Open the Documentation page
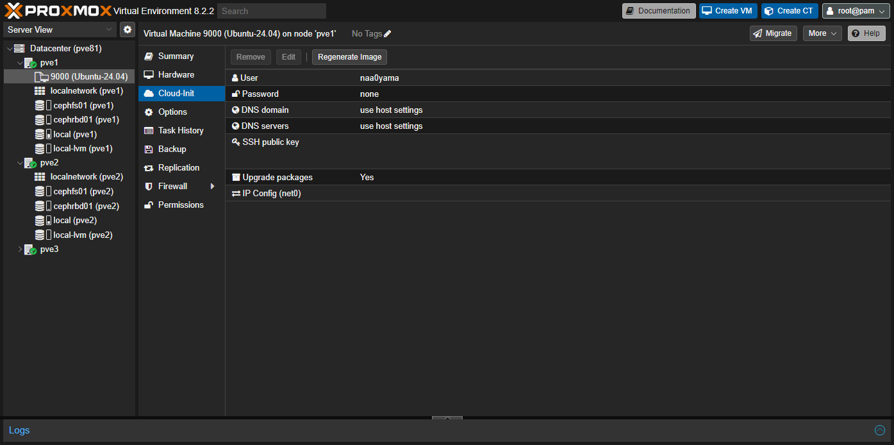 tap(659, 11)
